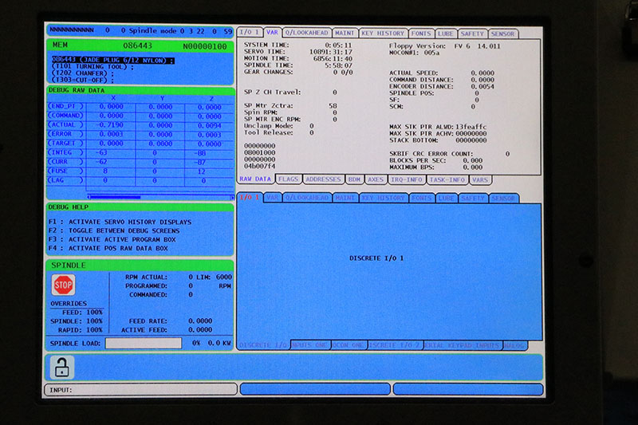Screen dimensions: 638x425
Task: Open the VAR tab in upper panel
Action: pos(271,33)
